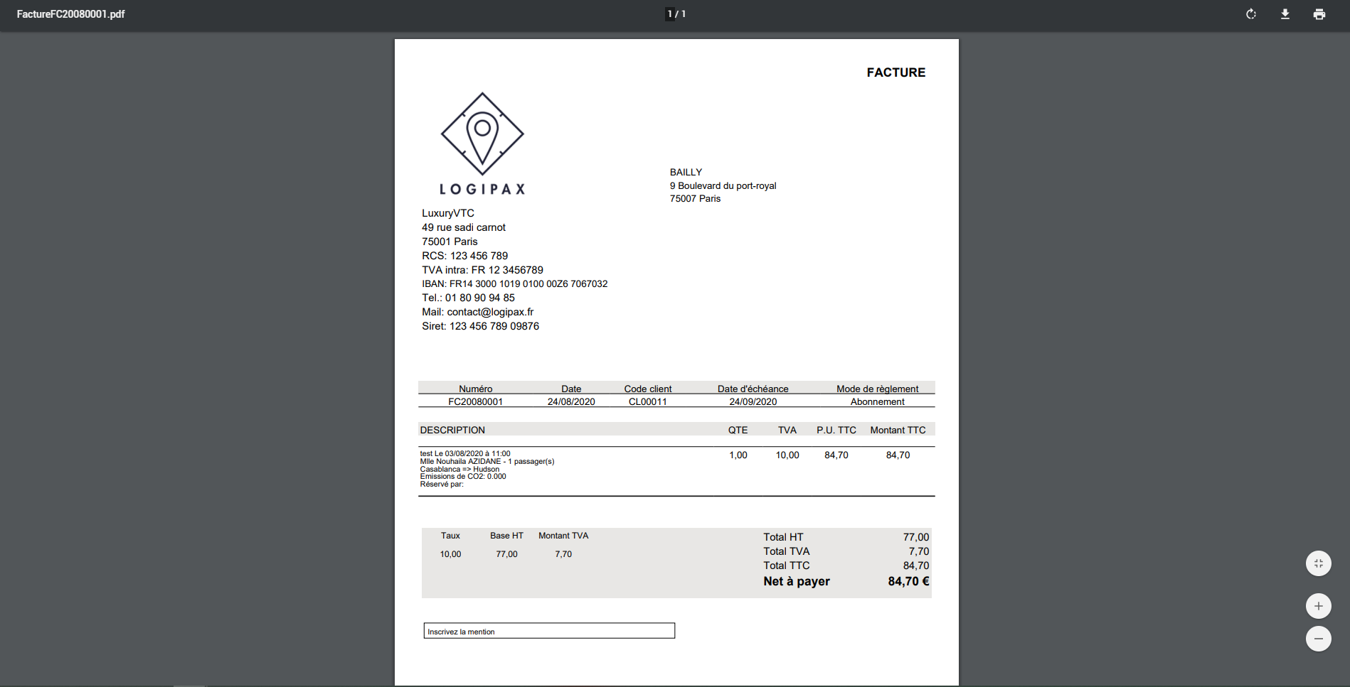Click the Net à payer amount 84,70 €
The image size is (1350, 687).
(x=908, y=581)
